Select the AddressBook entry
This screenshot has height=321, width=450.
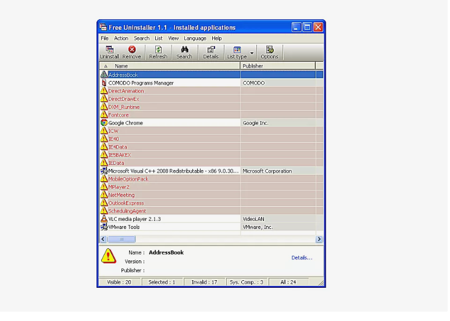click(211, 75)
